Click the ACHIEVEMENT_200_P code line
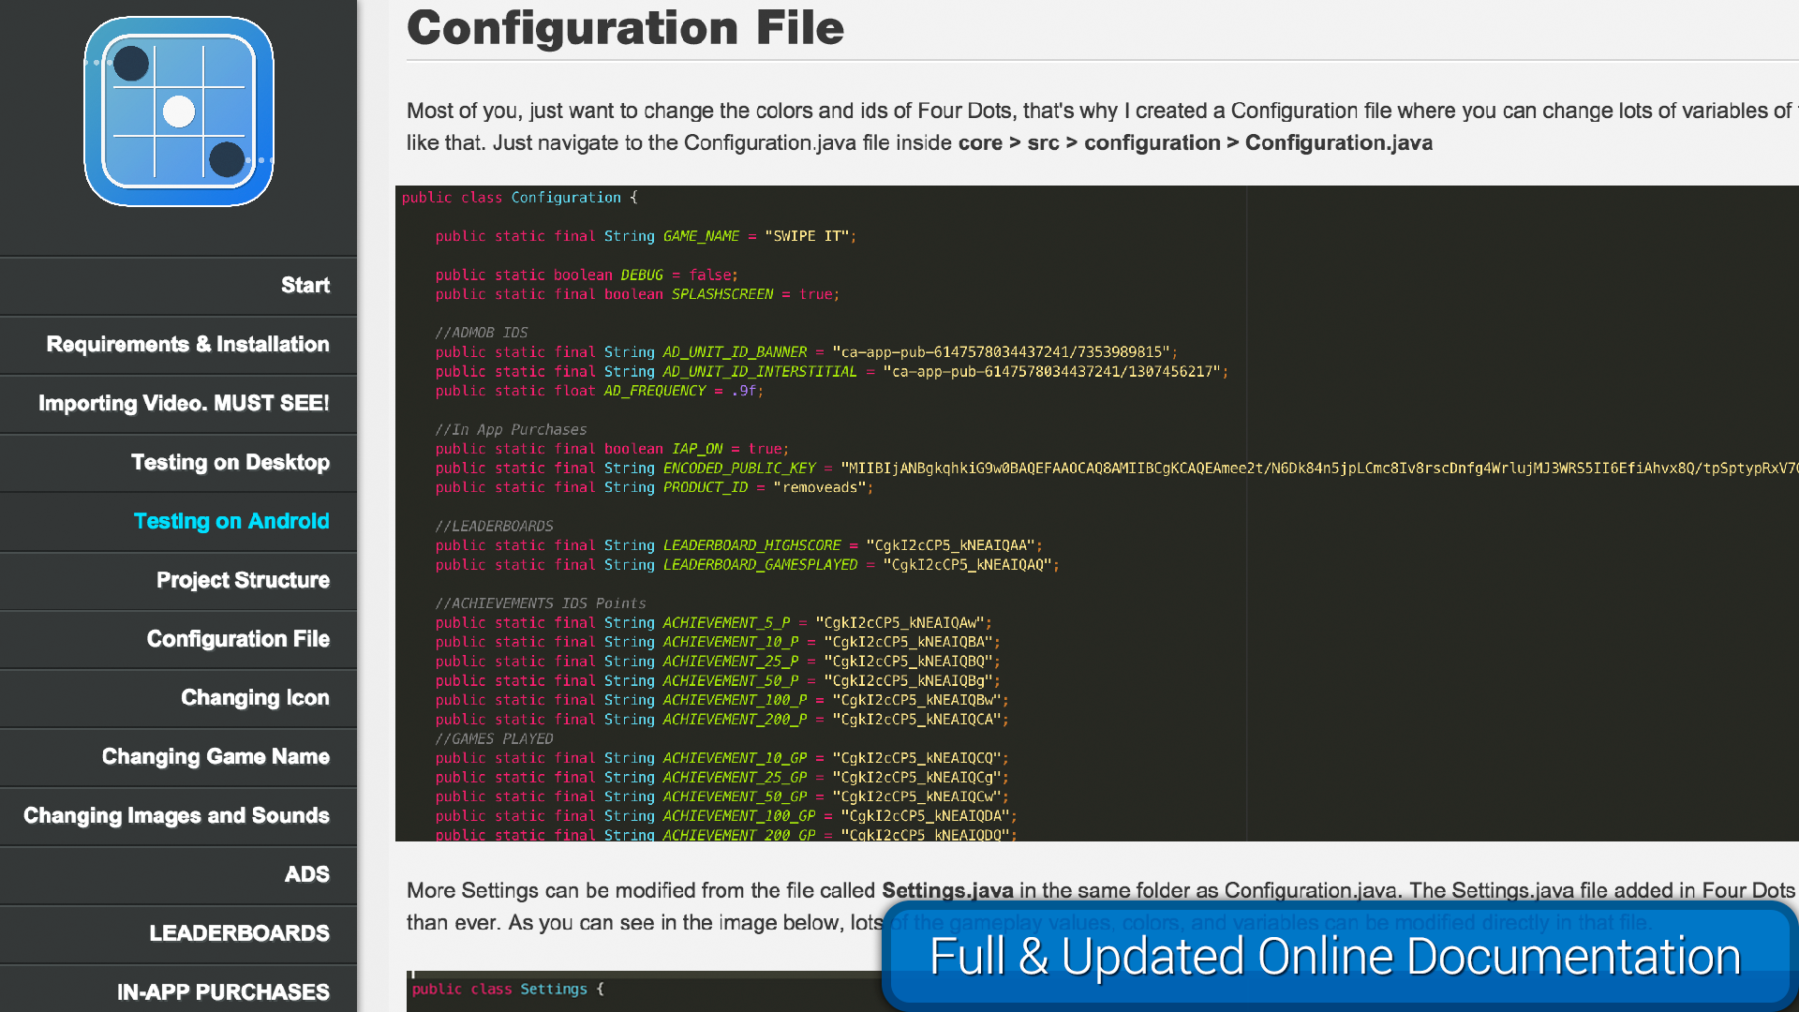The width and height of the screenshot is (1799, 1012). (x=721, y=720)
